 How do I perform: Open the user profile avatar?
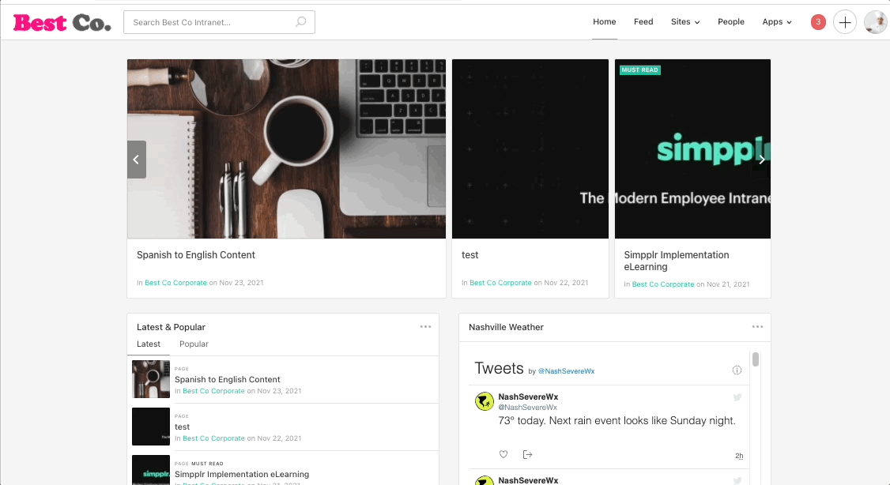click(x=875, y=22)
